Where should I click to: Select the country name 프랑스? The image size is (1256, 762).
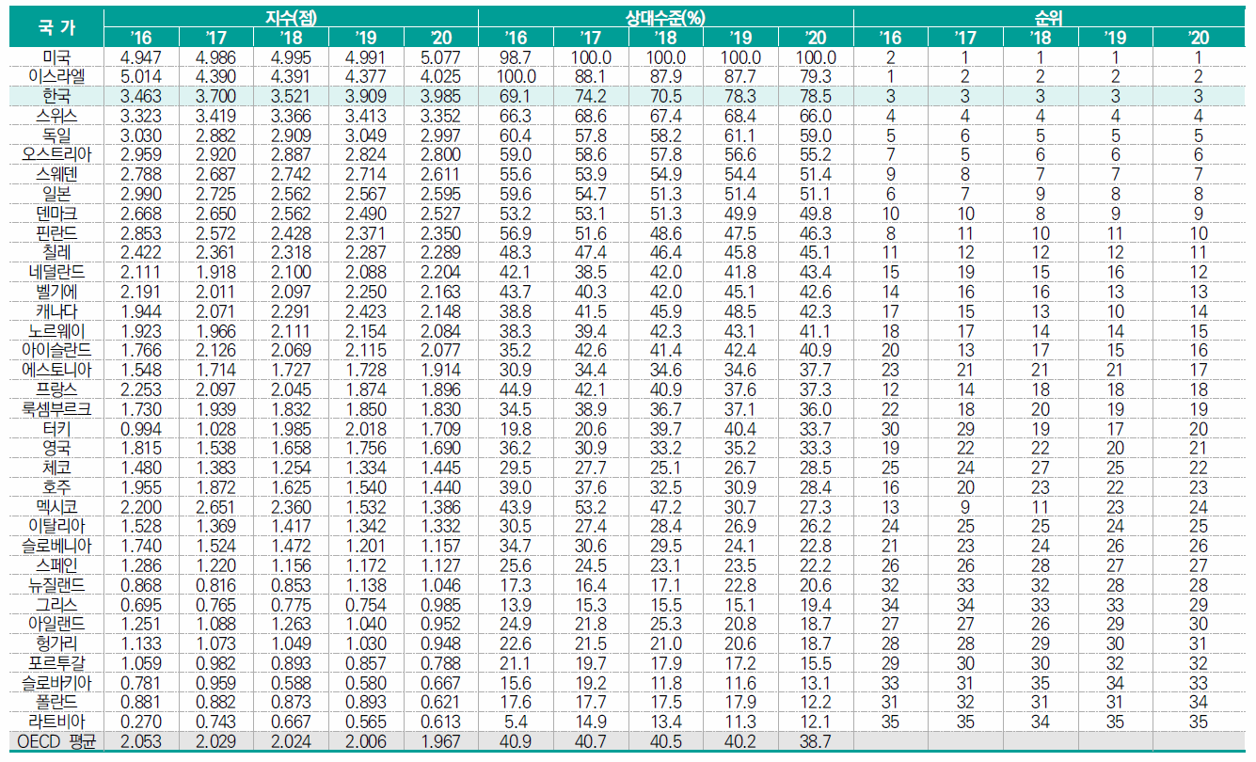[x=56, y=389]
